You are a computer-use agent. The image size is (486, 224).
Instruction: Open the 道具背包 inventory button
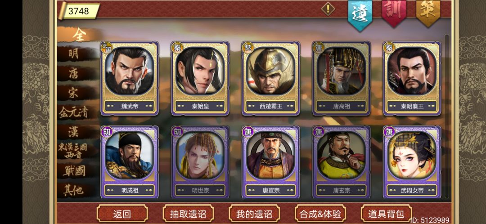386,214
